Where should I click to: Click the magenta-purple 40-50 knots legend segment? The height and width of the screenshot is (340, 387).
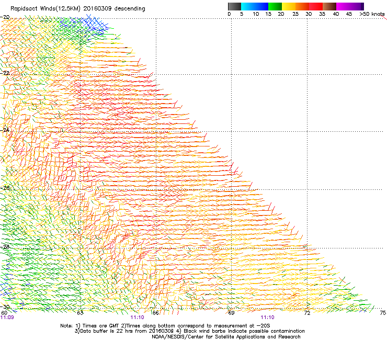click(x=350, y=6)
